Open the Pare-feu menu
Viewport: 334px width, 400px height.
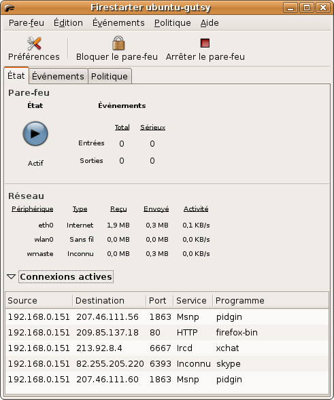click(27, 23)
